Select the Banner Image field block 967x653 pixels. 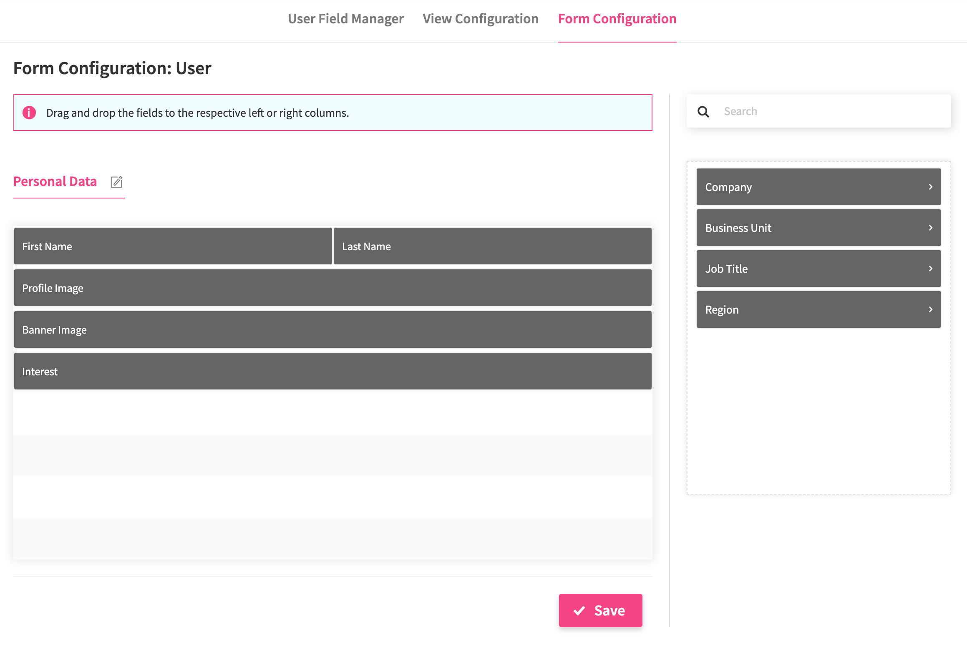[x=333, y=329]
